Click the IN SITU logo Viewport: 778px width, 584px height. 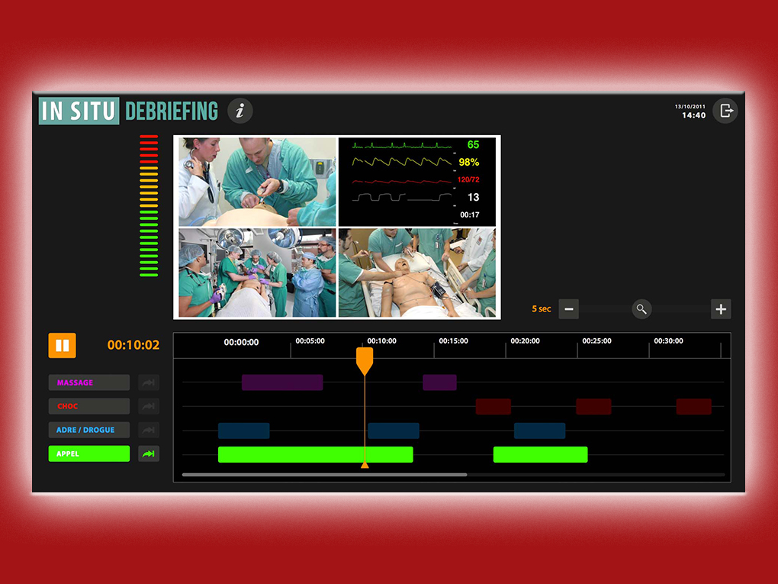tap(79, 111)
